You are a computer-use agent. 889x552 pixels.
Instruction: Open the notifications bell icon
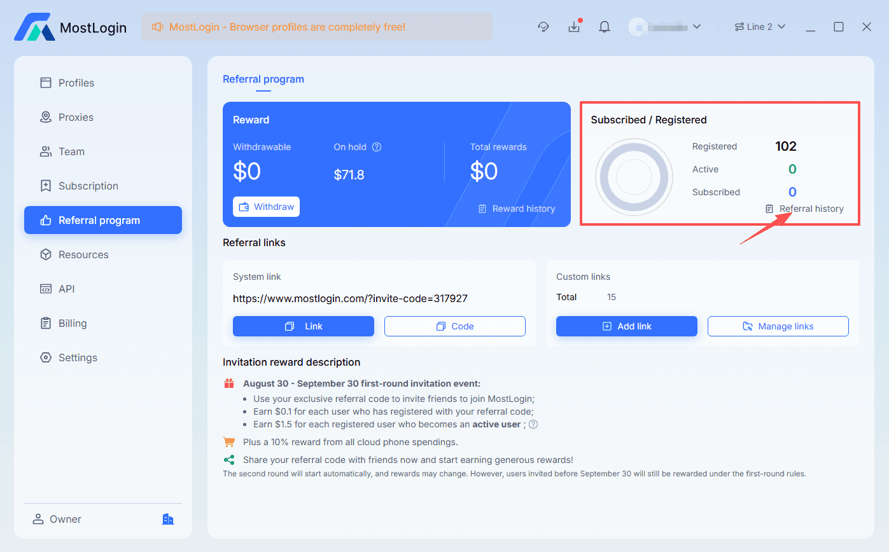[605, 27]
